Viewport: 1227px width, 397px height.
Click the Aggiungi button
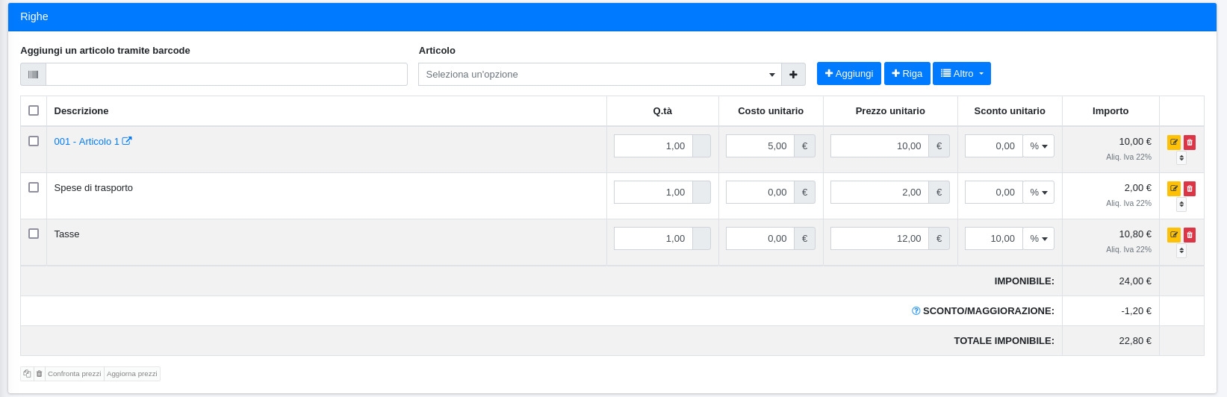point(848,73)
